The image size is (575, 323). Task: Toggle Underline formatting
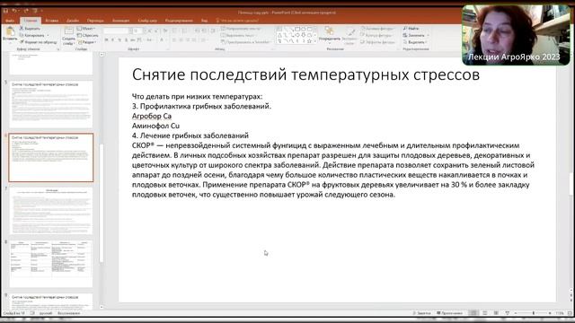pyautogui.click(x=119, y=39)
